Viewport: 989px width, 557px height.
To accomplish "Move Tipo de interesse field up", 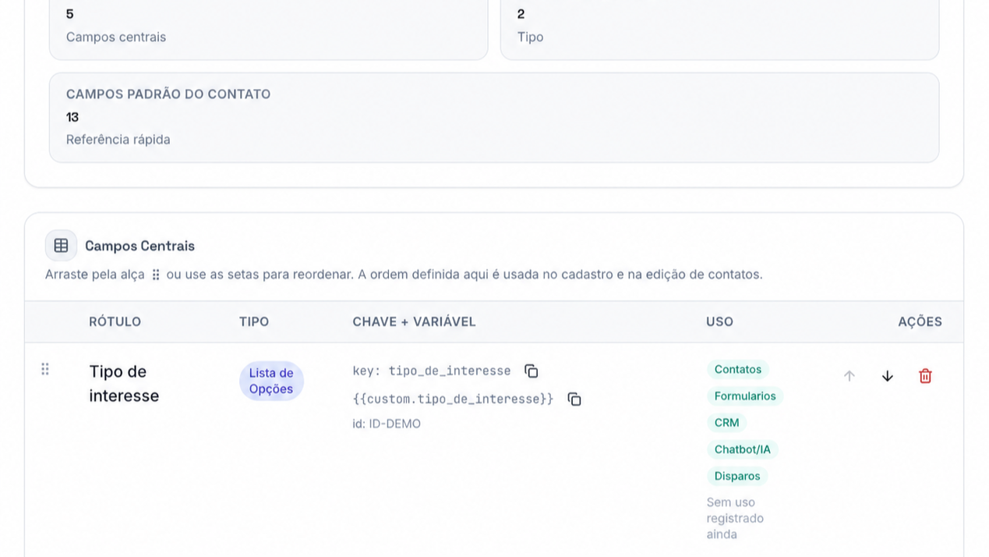I will point(849,376).
